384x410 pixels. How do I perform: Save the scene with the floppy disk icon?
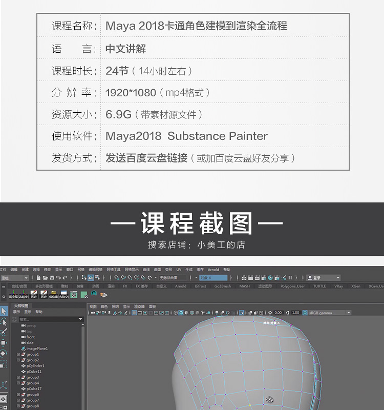pyautogui.click(x=52, y=278)
